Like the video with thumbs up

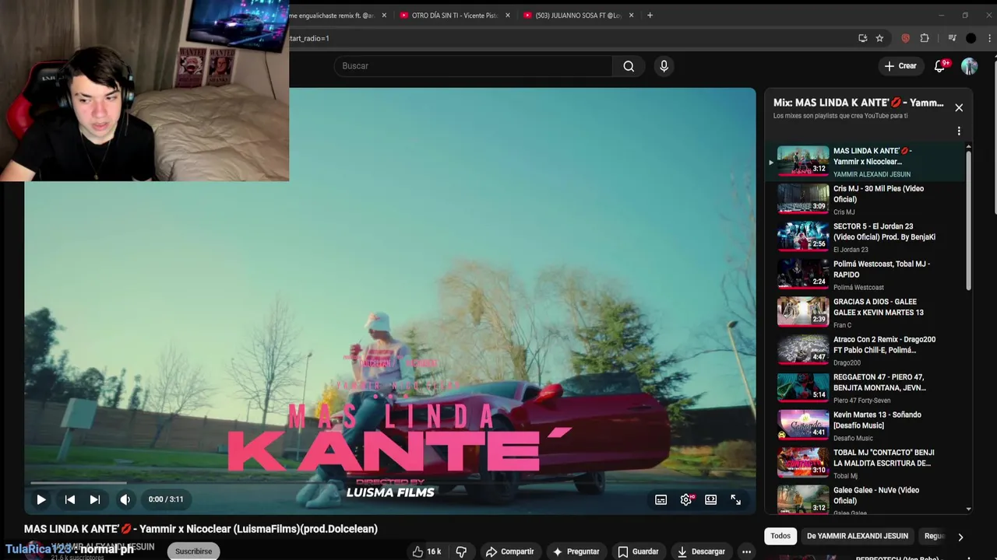(426, 551)
